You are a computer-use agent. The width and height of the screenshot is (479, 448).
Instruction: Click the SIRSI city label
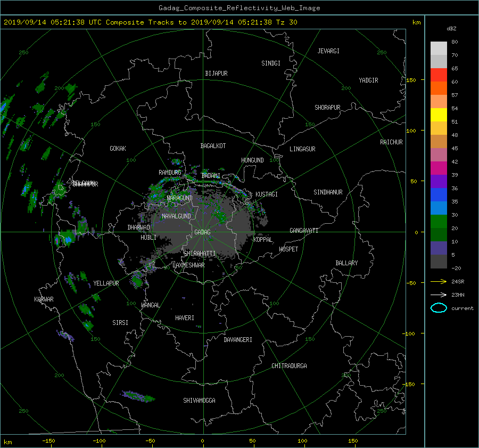[x=120, y=323]
